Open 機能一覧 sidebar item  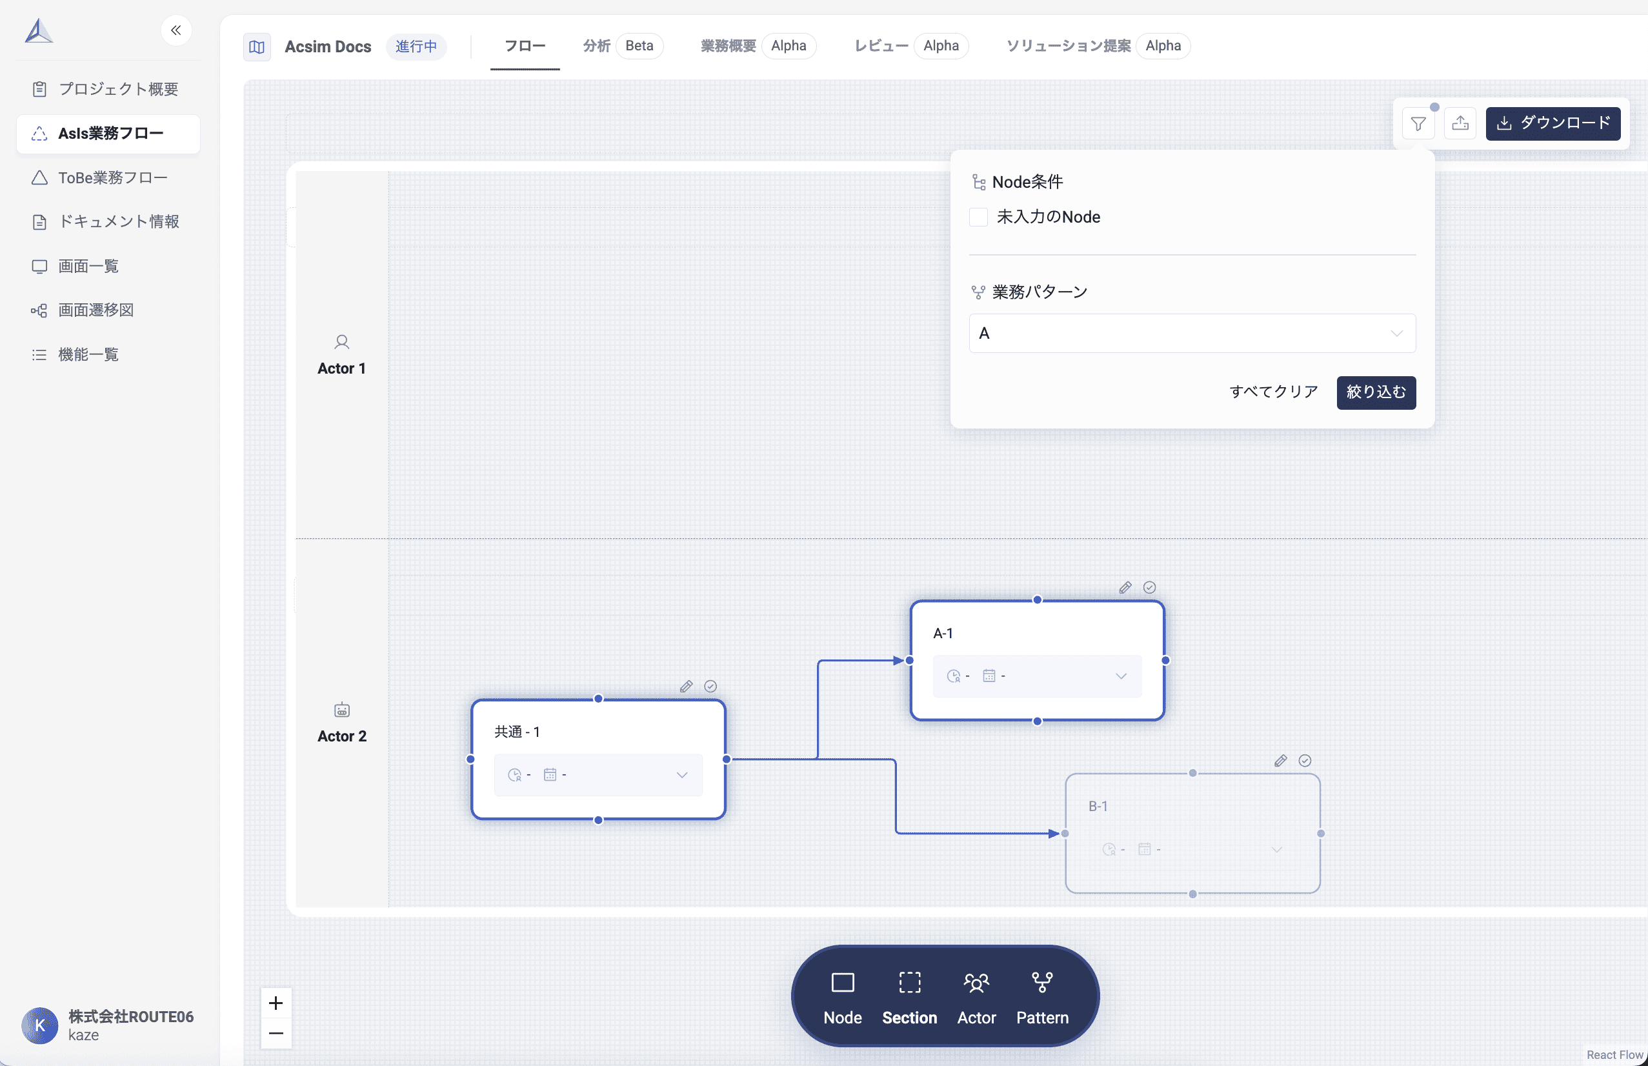point(108,354)
